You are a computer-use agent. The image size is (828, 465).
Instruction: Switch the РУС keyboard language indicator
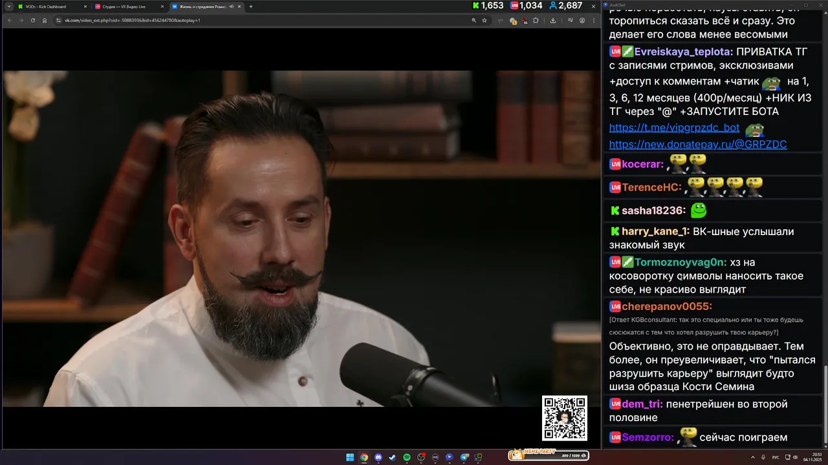click(x=776, y=457)
